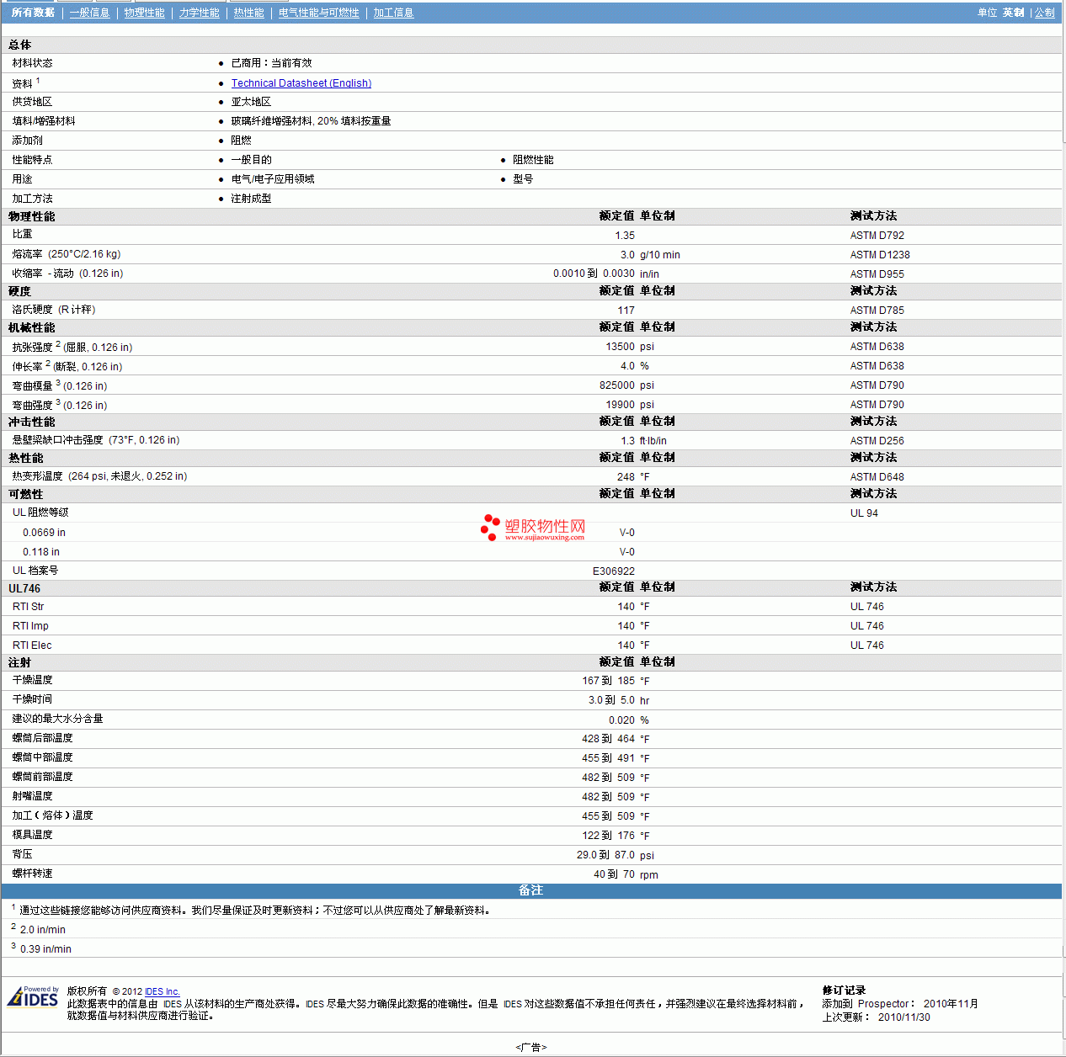The height and width of the screenshot is (1057, 1066).
Task: Click the 上次更新 date 2010/11/30
Action: coord(904,1017)
